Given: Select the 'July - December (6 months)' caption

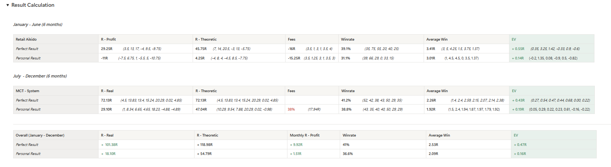Looking at the screenshot, I should (x=40, y=76).
